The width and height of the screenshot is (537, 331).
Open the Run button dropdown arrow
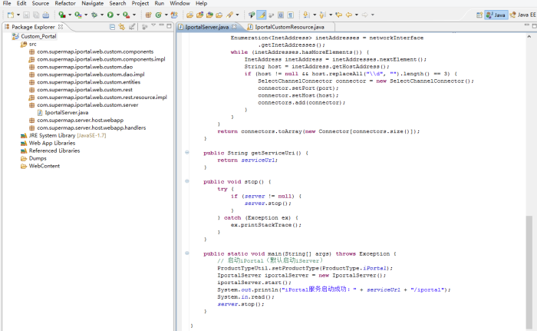coord(118,15)
